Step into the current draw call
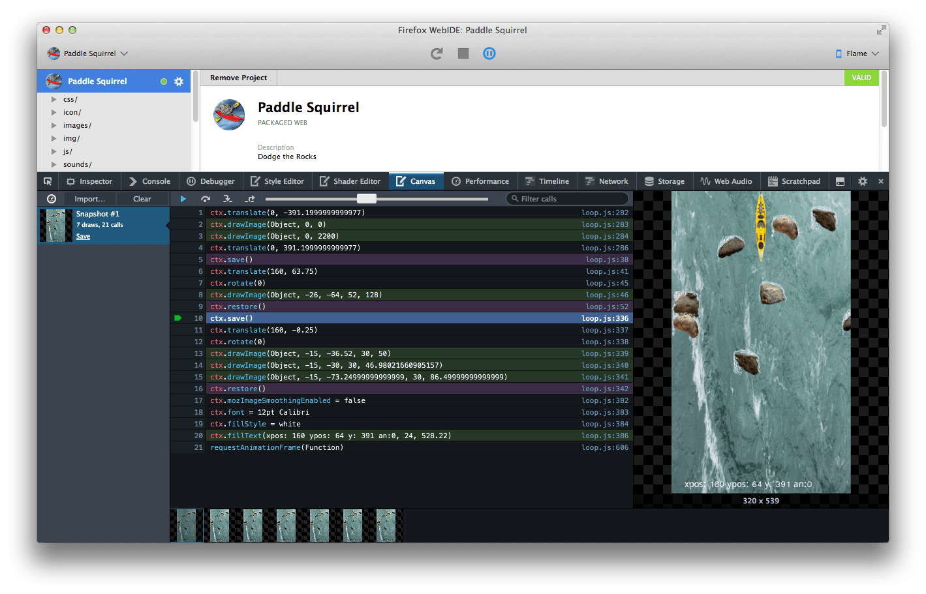 pos(228,199)
